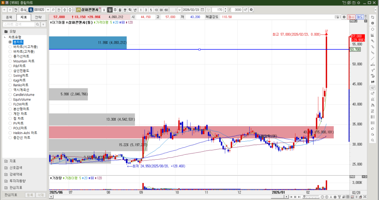This screenshot has width=379, height=200.
Task: Switch to the 전략 tab
Action: (38, 17)
